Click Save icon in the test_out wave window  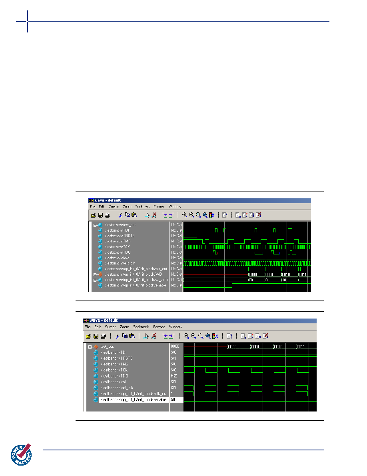coord(96,336)
